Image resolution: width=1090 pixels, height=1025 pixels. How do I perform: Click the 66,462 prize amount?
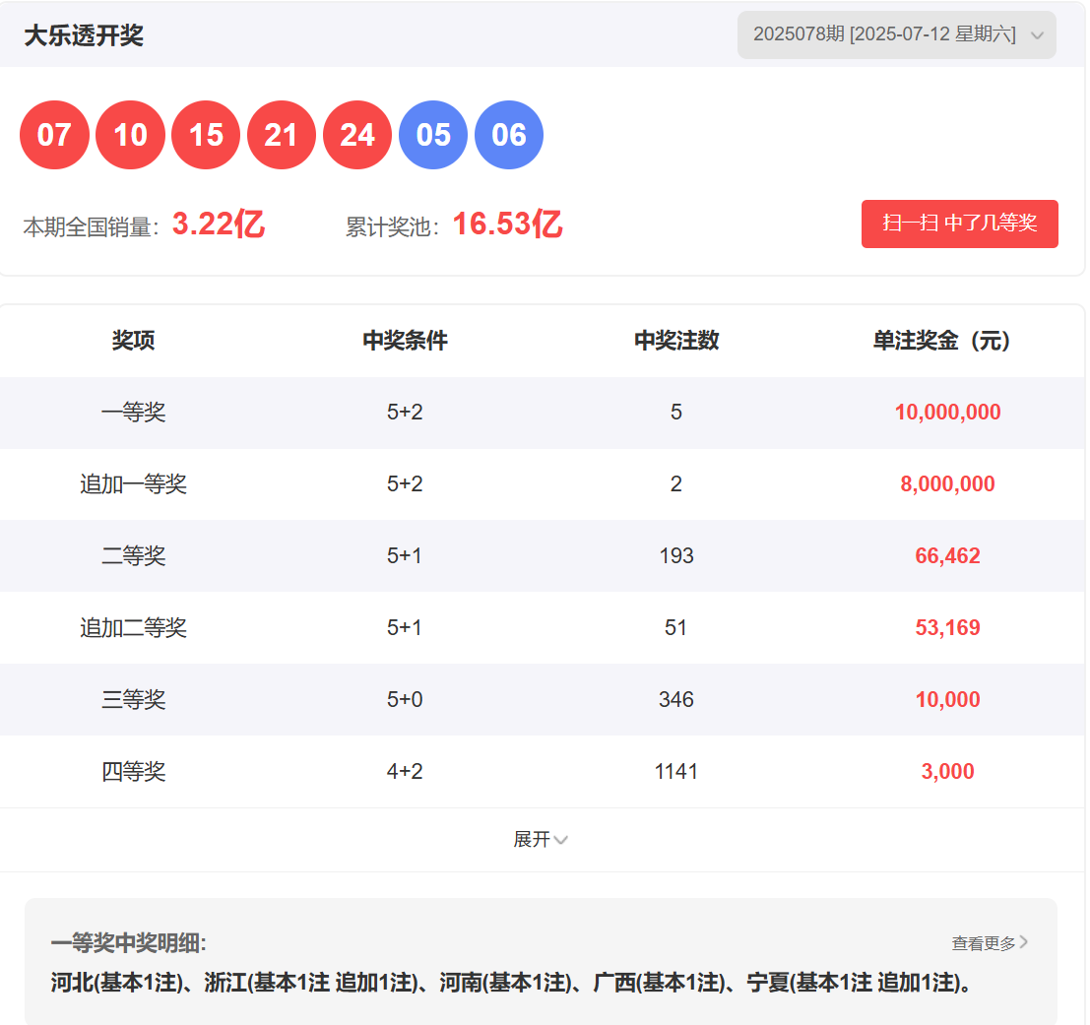point(947,556)
